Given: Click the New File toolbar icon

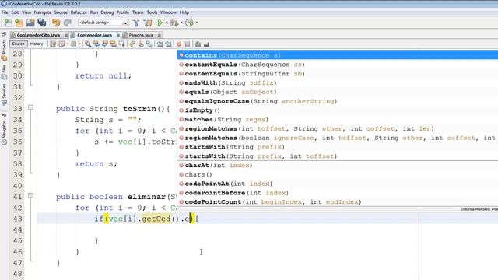Looking at the screenshot, I should 9,23.
